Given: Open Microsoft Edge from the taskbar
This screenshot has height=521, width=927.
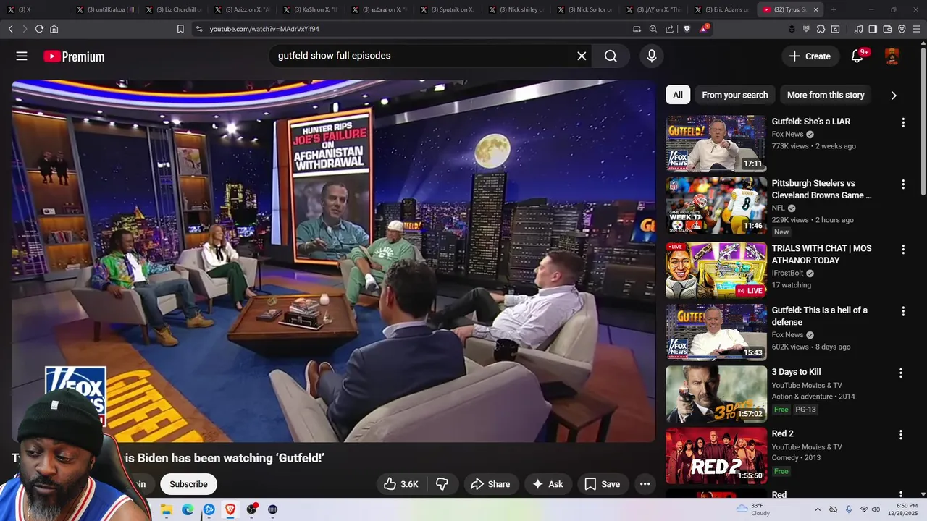Looking at the screenshot, I should [x=188, y=509].
